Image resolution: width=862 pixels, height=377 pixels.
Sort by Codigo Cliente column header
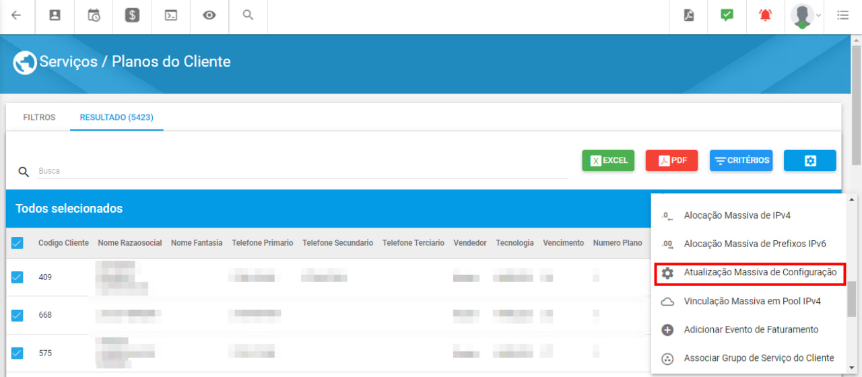pos(63,243)
